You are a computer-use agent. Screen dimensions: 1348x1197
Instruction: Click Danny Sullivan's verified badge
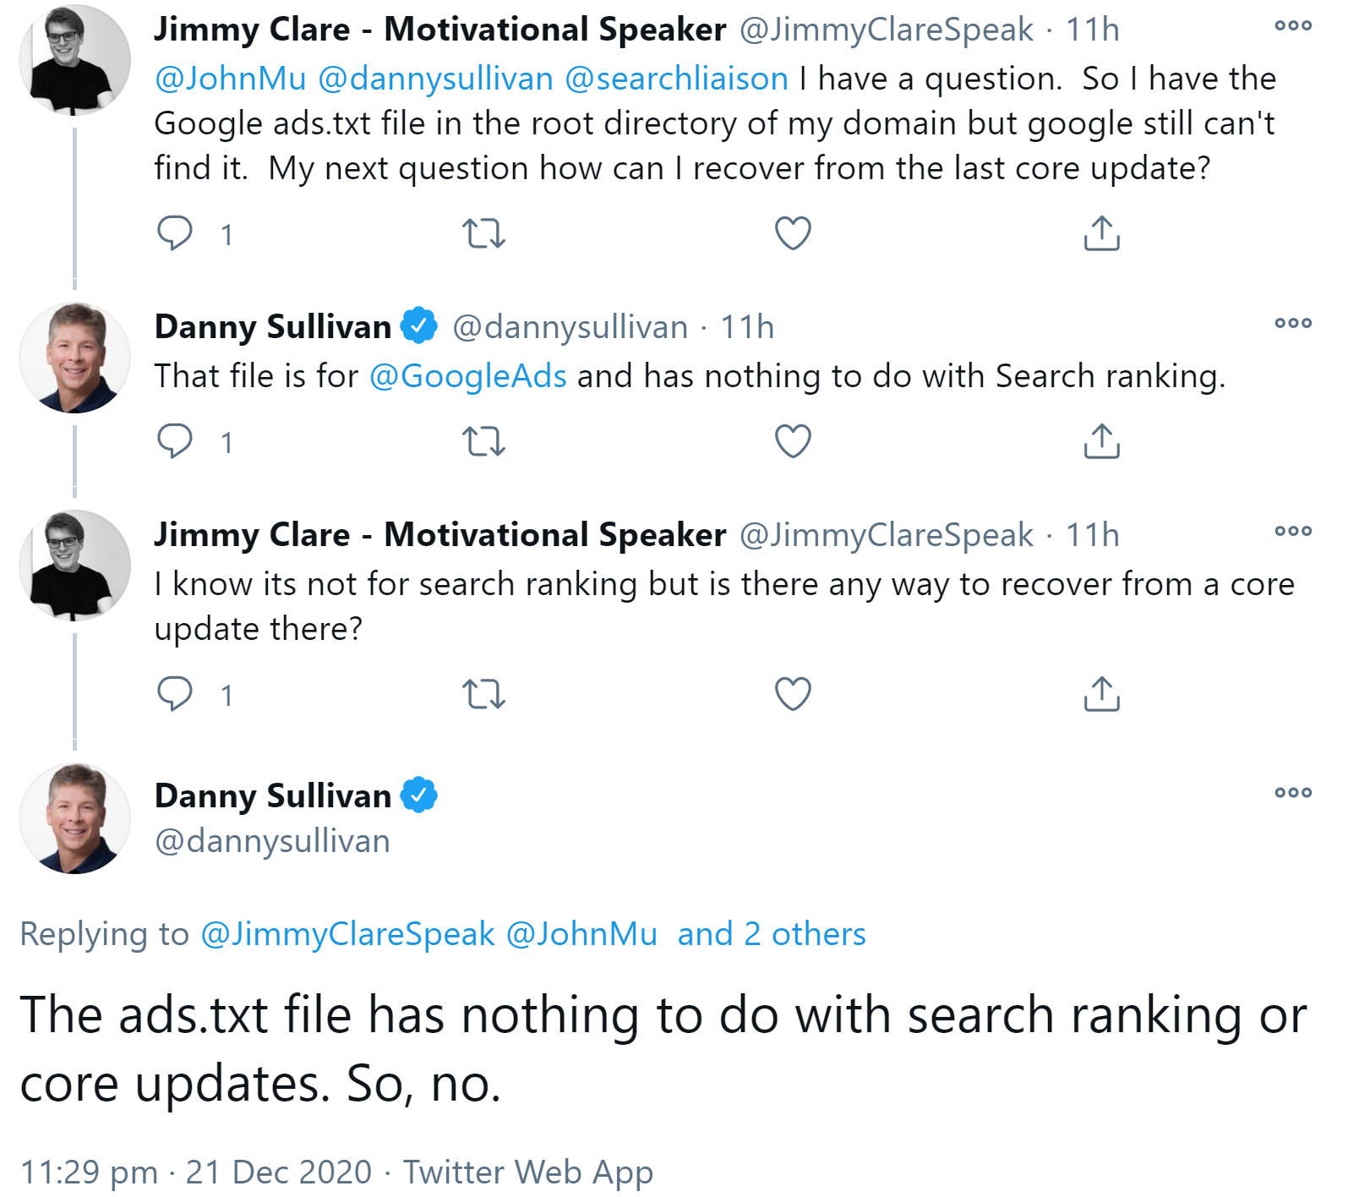(x=417, y=325)
